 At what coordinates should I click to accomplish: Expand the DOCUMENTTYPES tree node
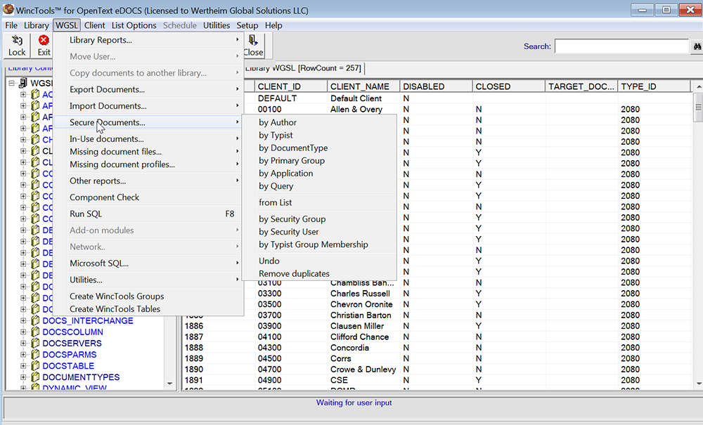[x=23, y=377]
